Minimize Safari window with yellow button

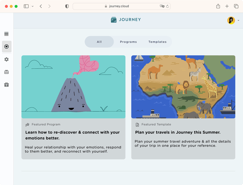[x=11, y=6]
